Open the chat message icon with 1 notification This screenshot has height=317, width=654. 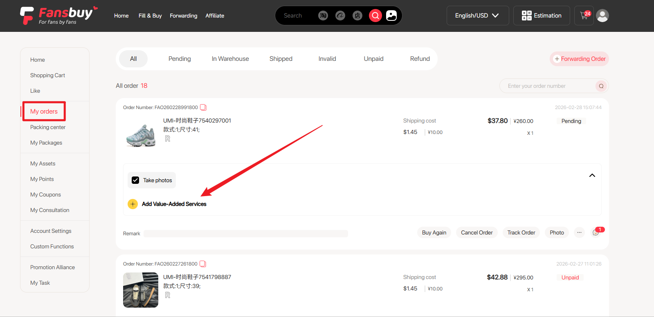[596, 232]
